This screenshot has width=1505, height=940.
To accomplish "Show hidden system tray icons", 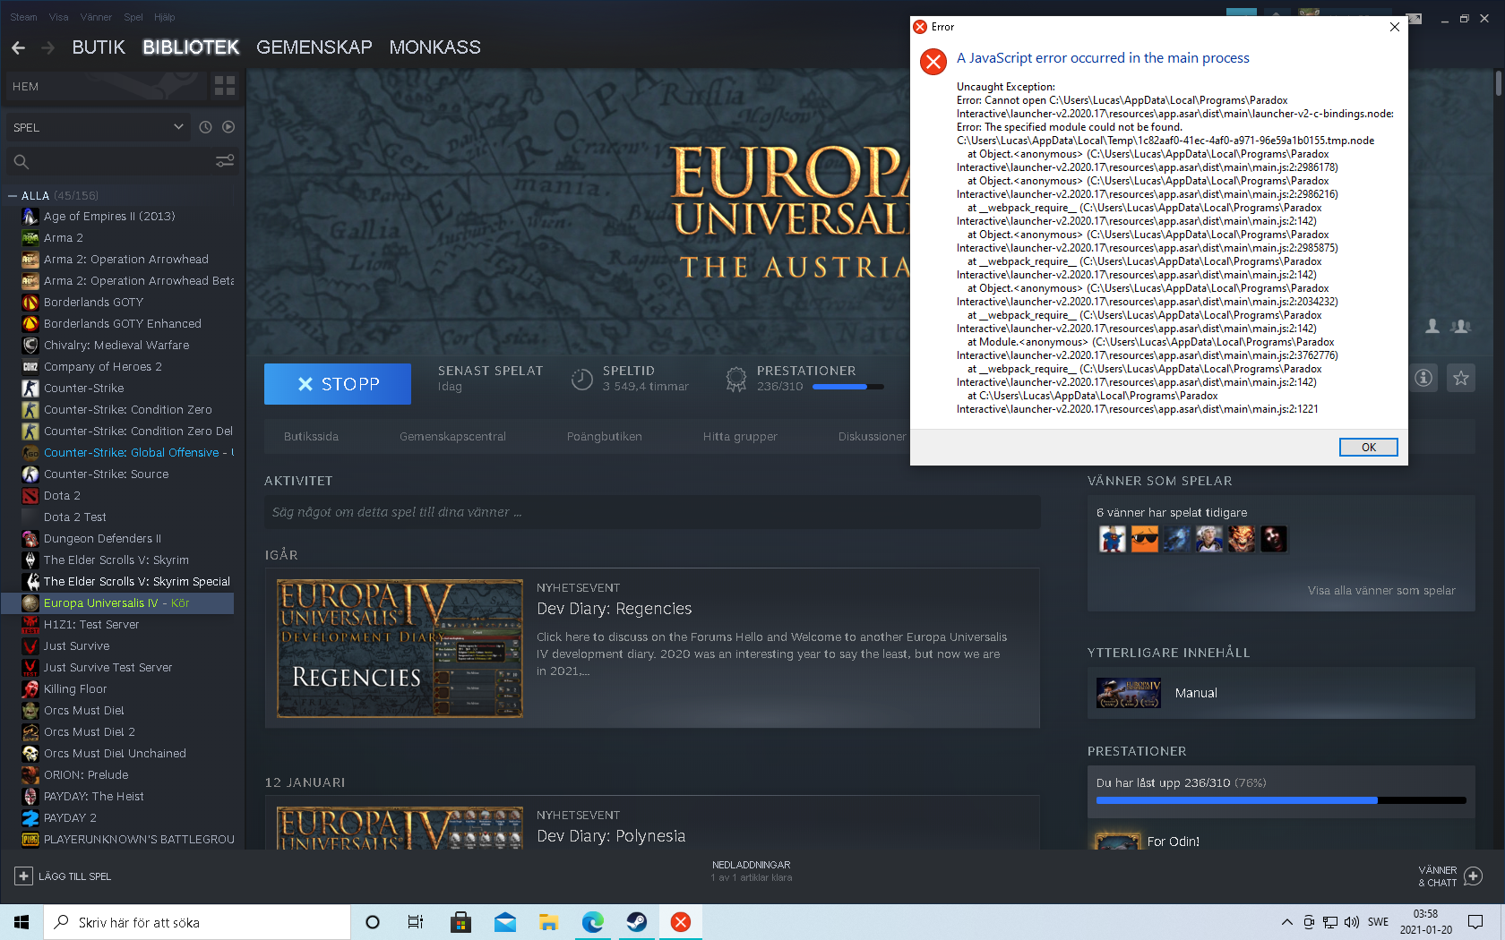I will (1286, 922).
